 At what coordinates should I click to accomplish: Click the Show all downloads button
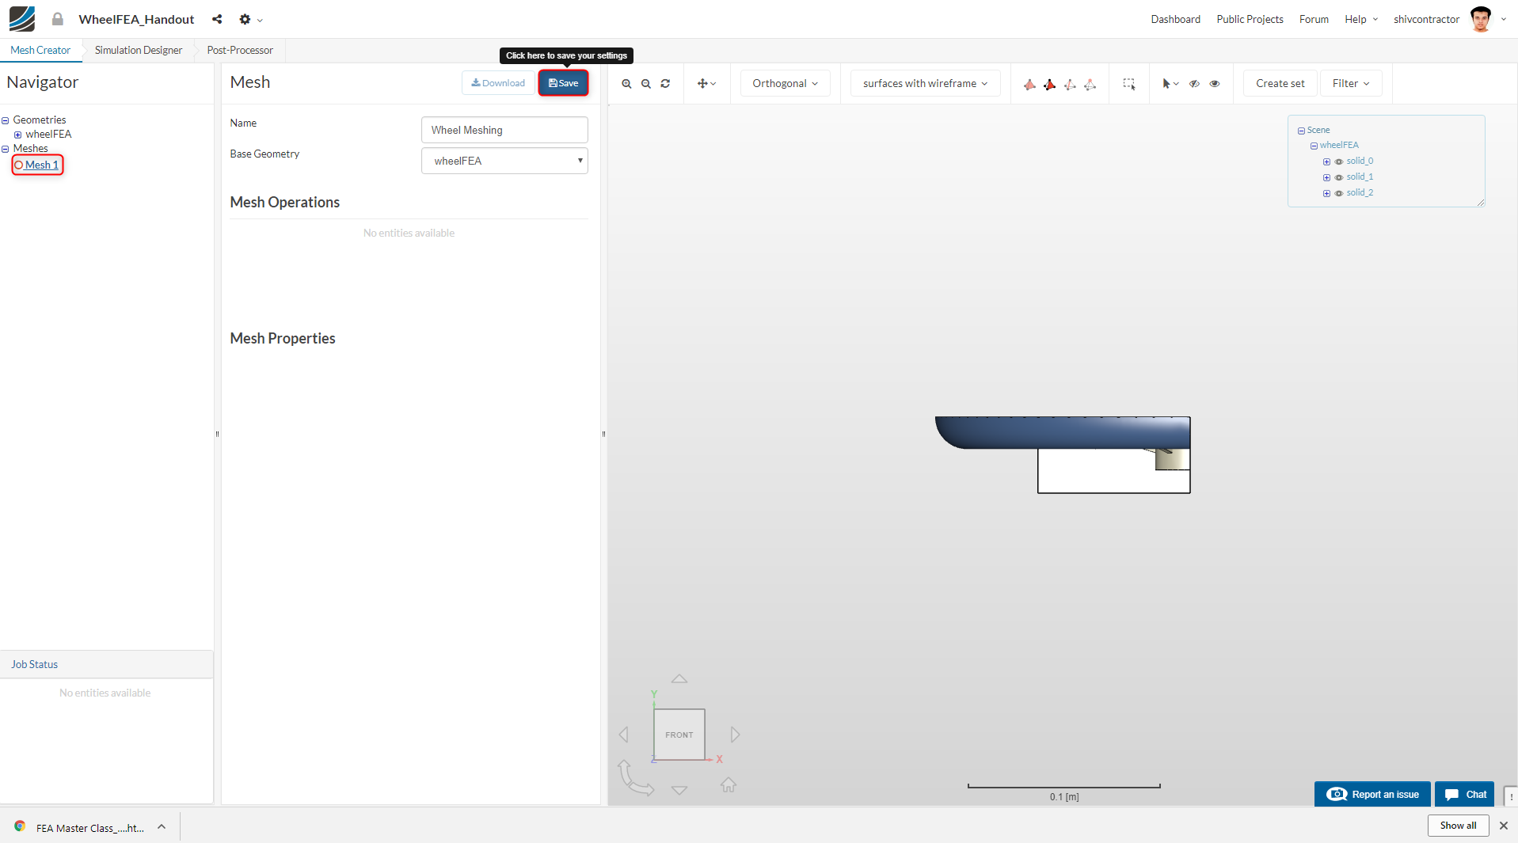click(x=1458, y=826)
